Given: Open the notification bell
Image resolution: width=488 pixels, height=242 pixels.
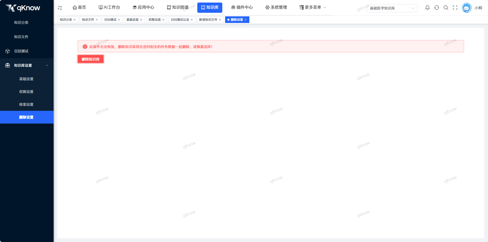Looking at the screenshot, I should click(428, 8).
